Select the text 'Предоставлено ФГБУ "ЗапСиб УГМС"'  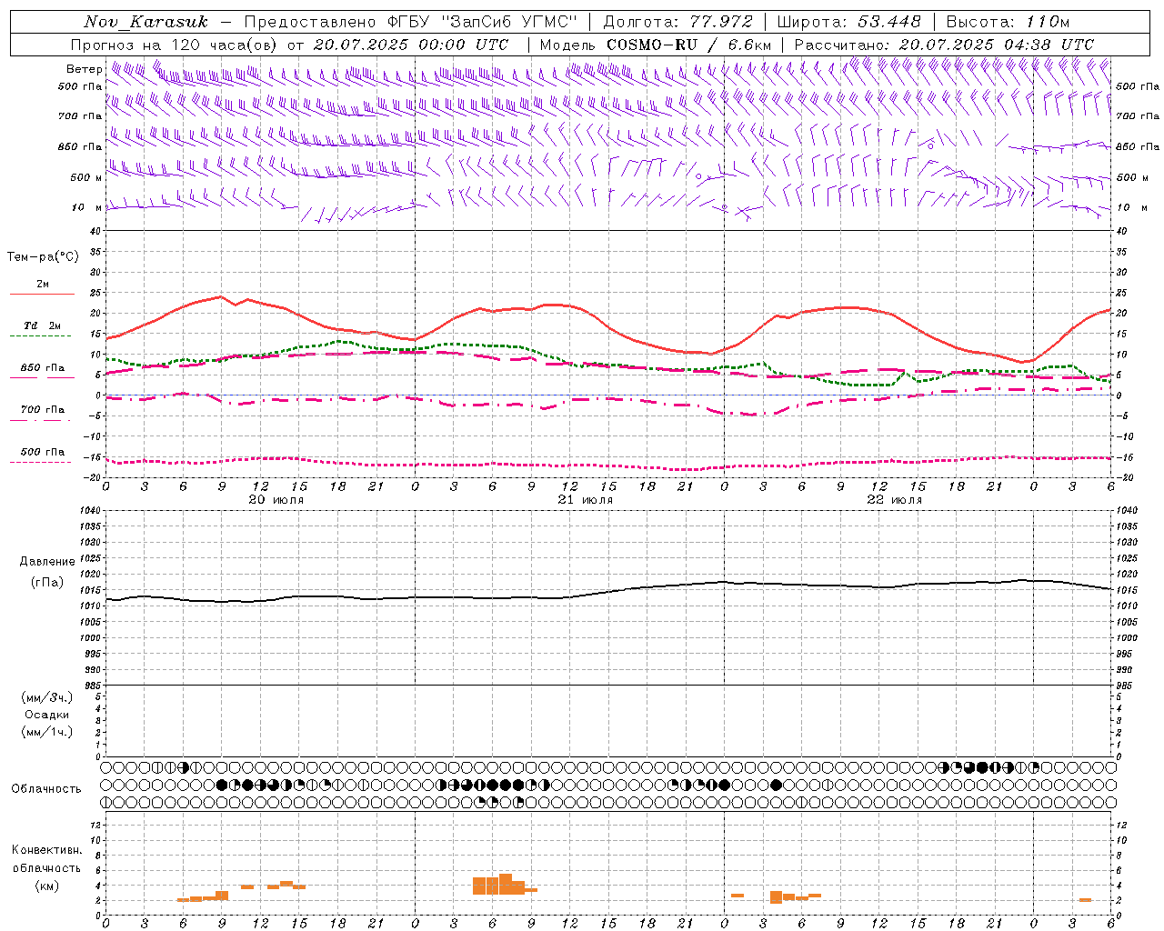click(x=411, y=22)
